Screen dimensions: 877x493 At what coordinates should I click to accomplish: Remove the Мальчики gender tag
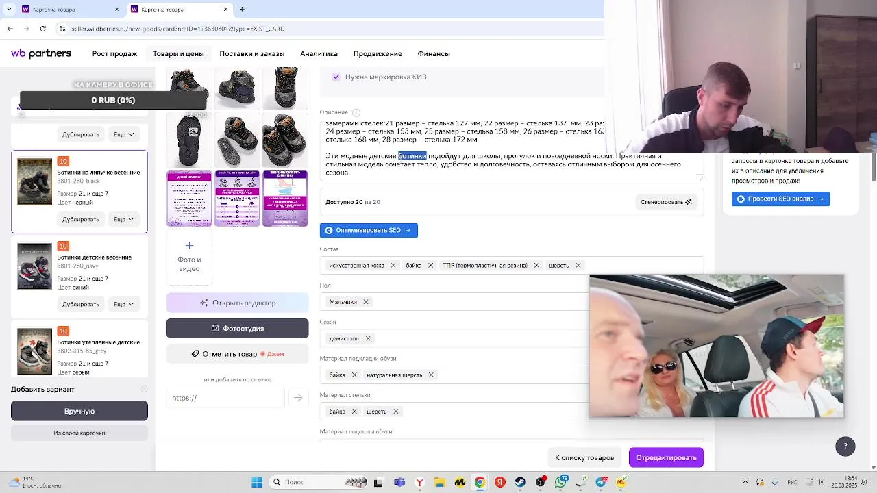pos(365,302)
